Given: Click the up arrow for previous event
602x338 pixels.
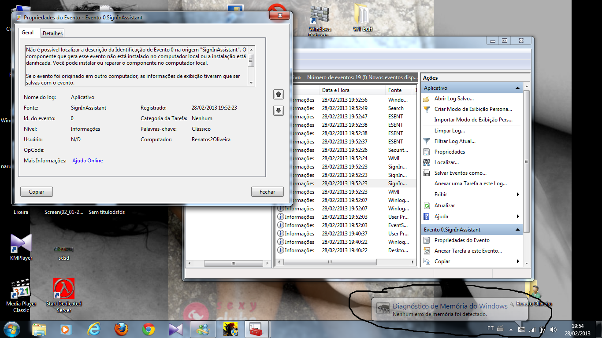Looking at the screenshot, I should [x=279, y=94].
